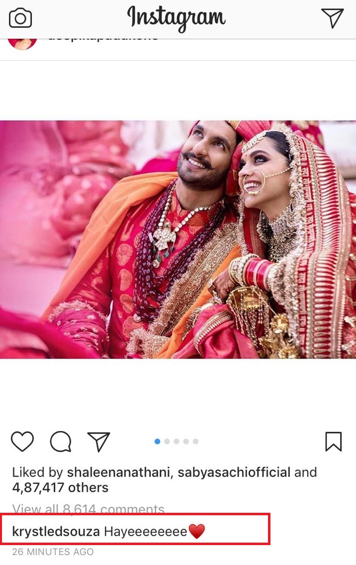Open krystledsouza commenter profile
356x565 pixels.
tap(56, 532)
